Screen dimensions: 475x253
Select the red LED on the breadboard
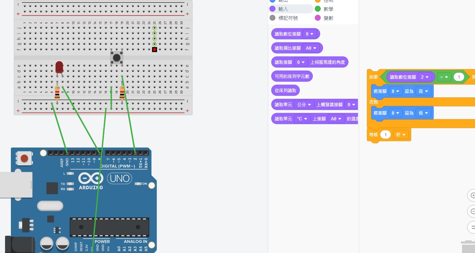click(59, 67)
